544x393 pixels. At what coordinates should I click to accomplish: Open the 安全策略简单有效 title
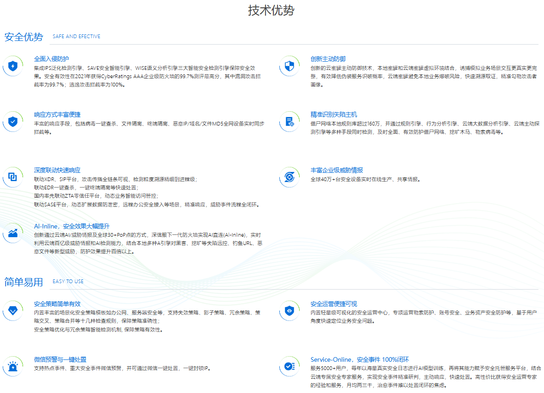tap(57, 304)
